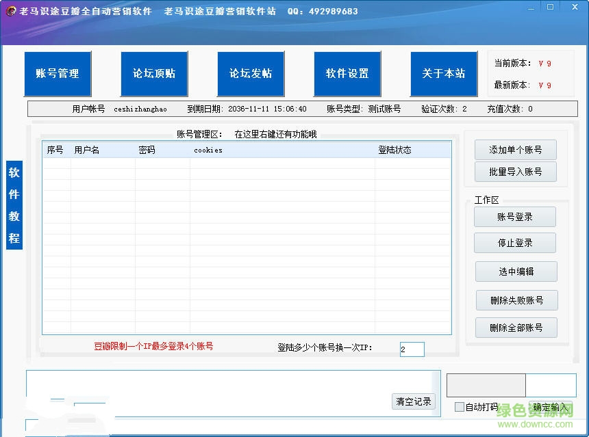Start login with 账号登录 button

pyautogui.click(x=514, y=216)
